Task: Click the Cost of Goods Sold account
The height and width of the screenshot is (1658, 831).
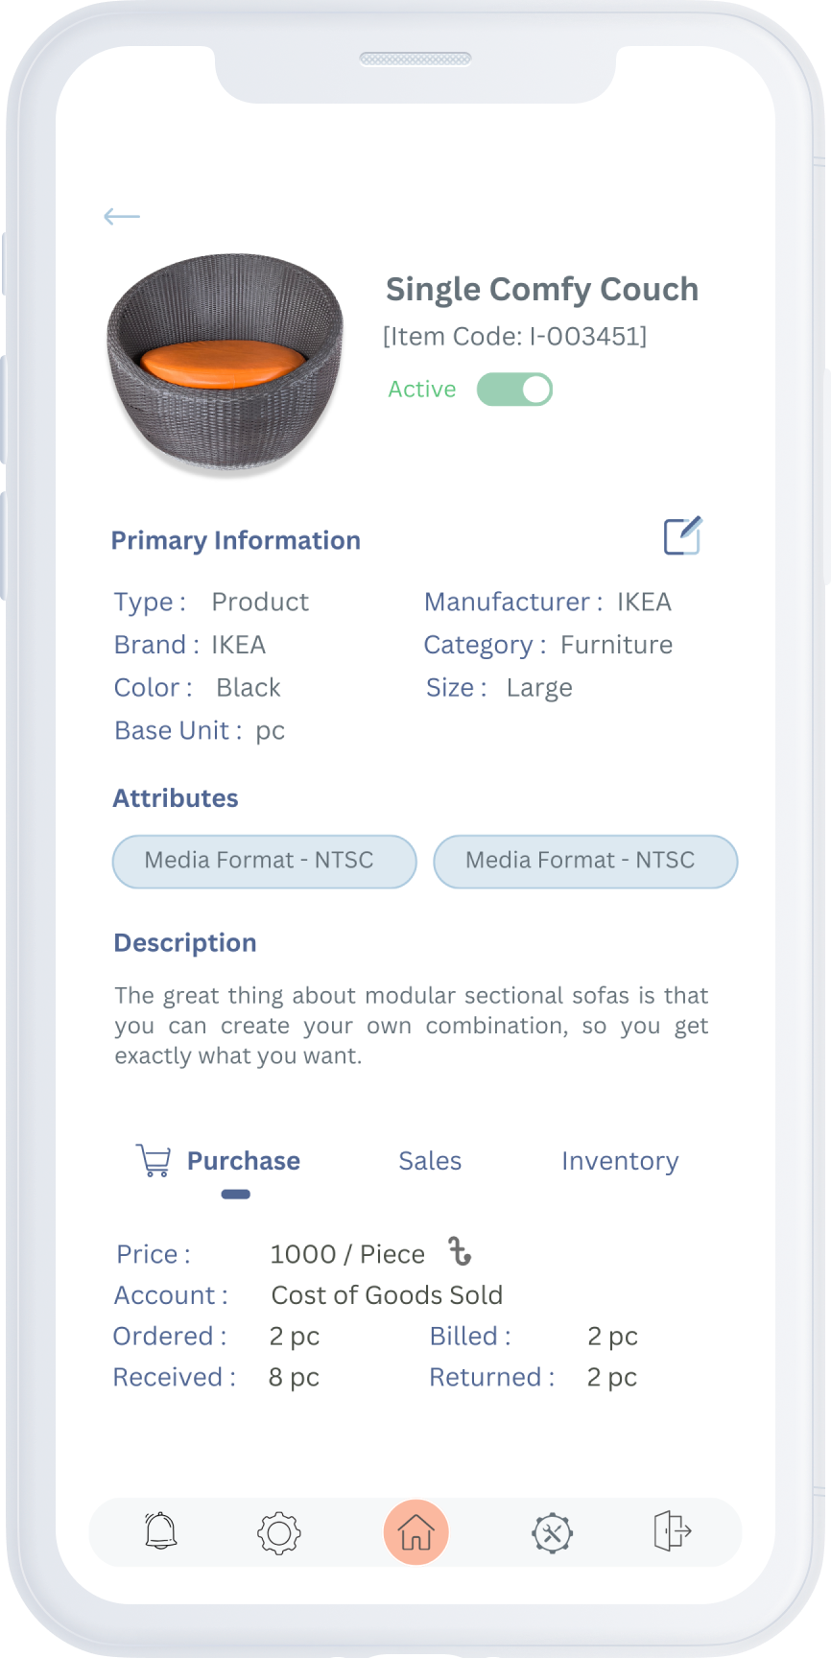Action: [387, 1295]
